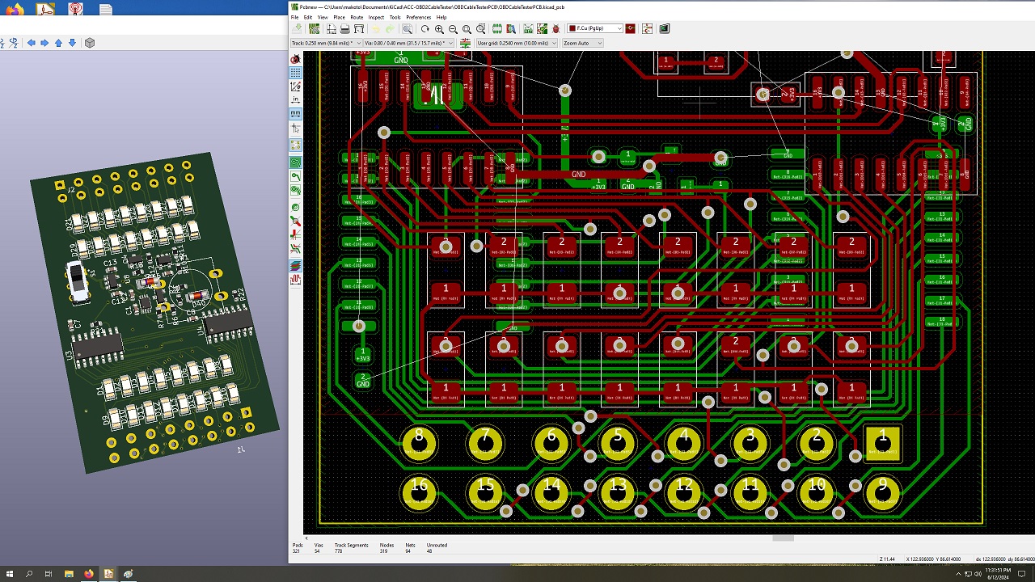Enable millimeters units toggle
The width and height of the screenshot is (1035, 582).
point(296,114)
